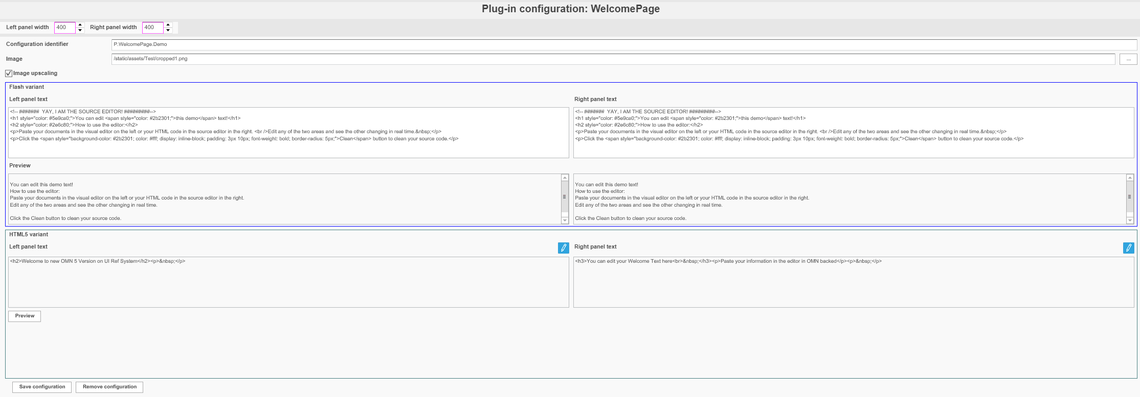Click the Right panel width field
Screen dimensions: 1140x397
click(153, 28)
